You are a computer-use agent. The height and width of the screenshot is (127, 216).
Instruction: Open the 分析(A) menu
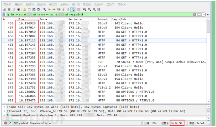pyautogui.click(x=64, y=5)
